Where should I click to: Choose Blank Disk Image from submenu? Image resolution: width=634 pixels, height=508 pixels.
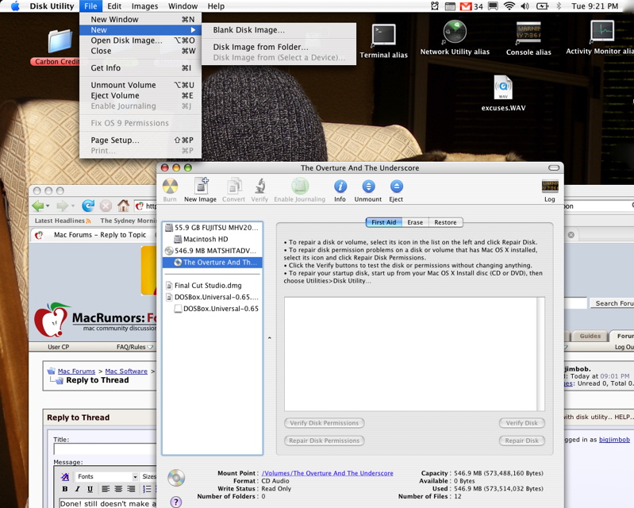[279, 30]
